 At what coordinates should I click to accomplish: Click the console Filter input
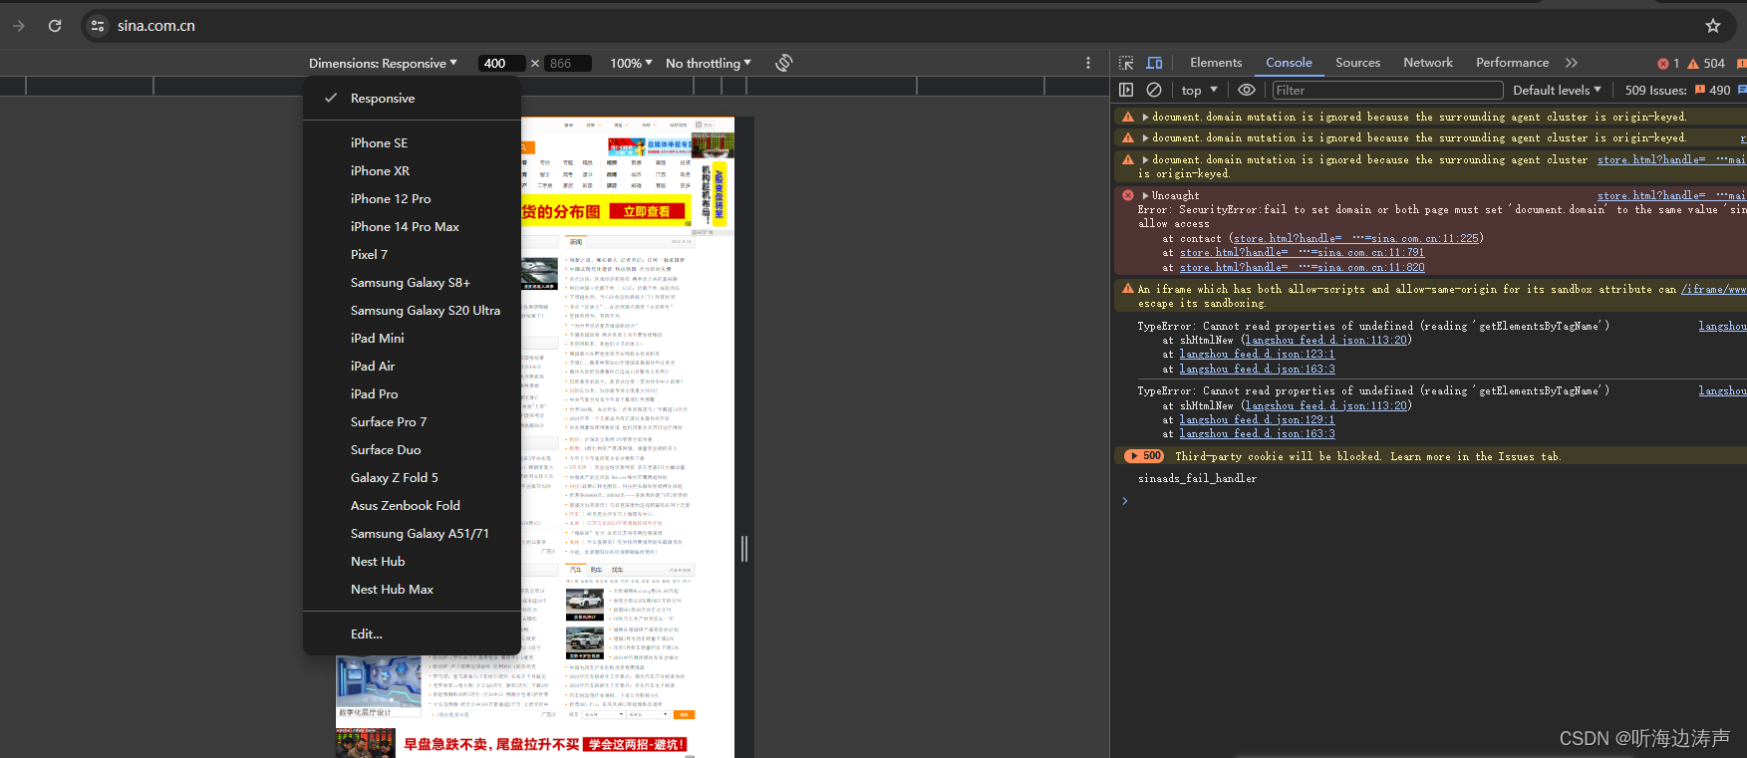click(x=1387, y=90)
